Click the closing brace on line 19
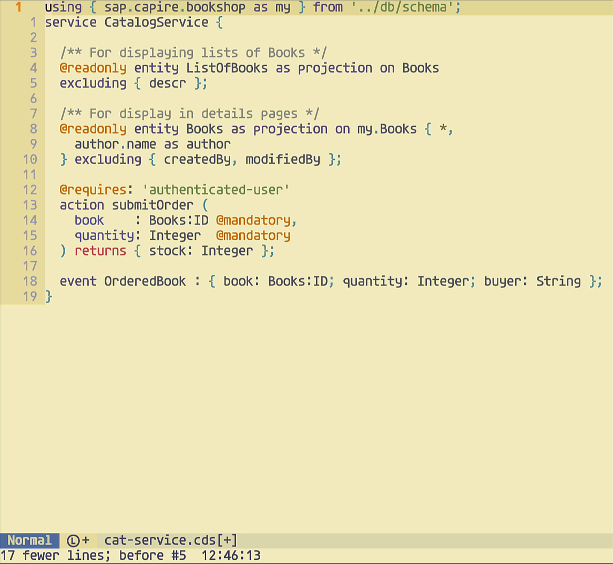This screenshot has width=613, height=564. (48, 296)
